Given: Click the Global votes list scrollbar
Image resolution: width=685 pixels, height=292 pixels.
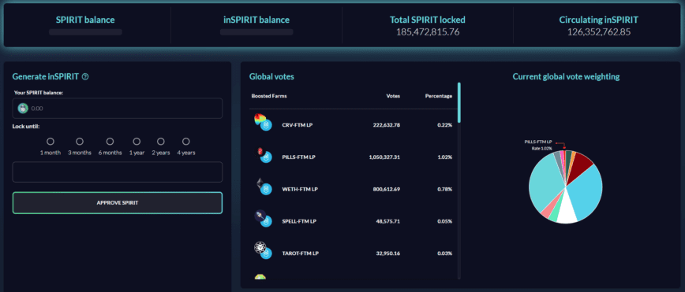Looking at the screenshot, I should pos(459,102).
